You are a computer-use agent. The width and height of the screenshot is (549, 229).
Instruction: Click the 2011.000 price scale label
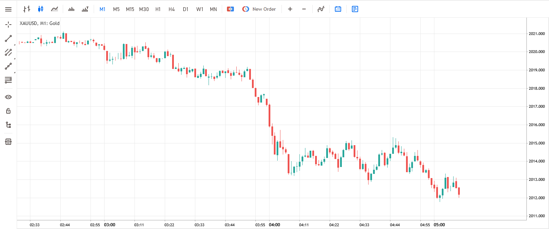pyautogui.click(x=537, y=216)
